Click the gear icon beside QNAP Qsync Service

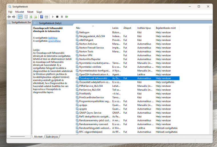point(77,112)
